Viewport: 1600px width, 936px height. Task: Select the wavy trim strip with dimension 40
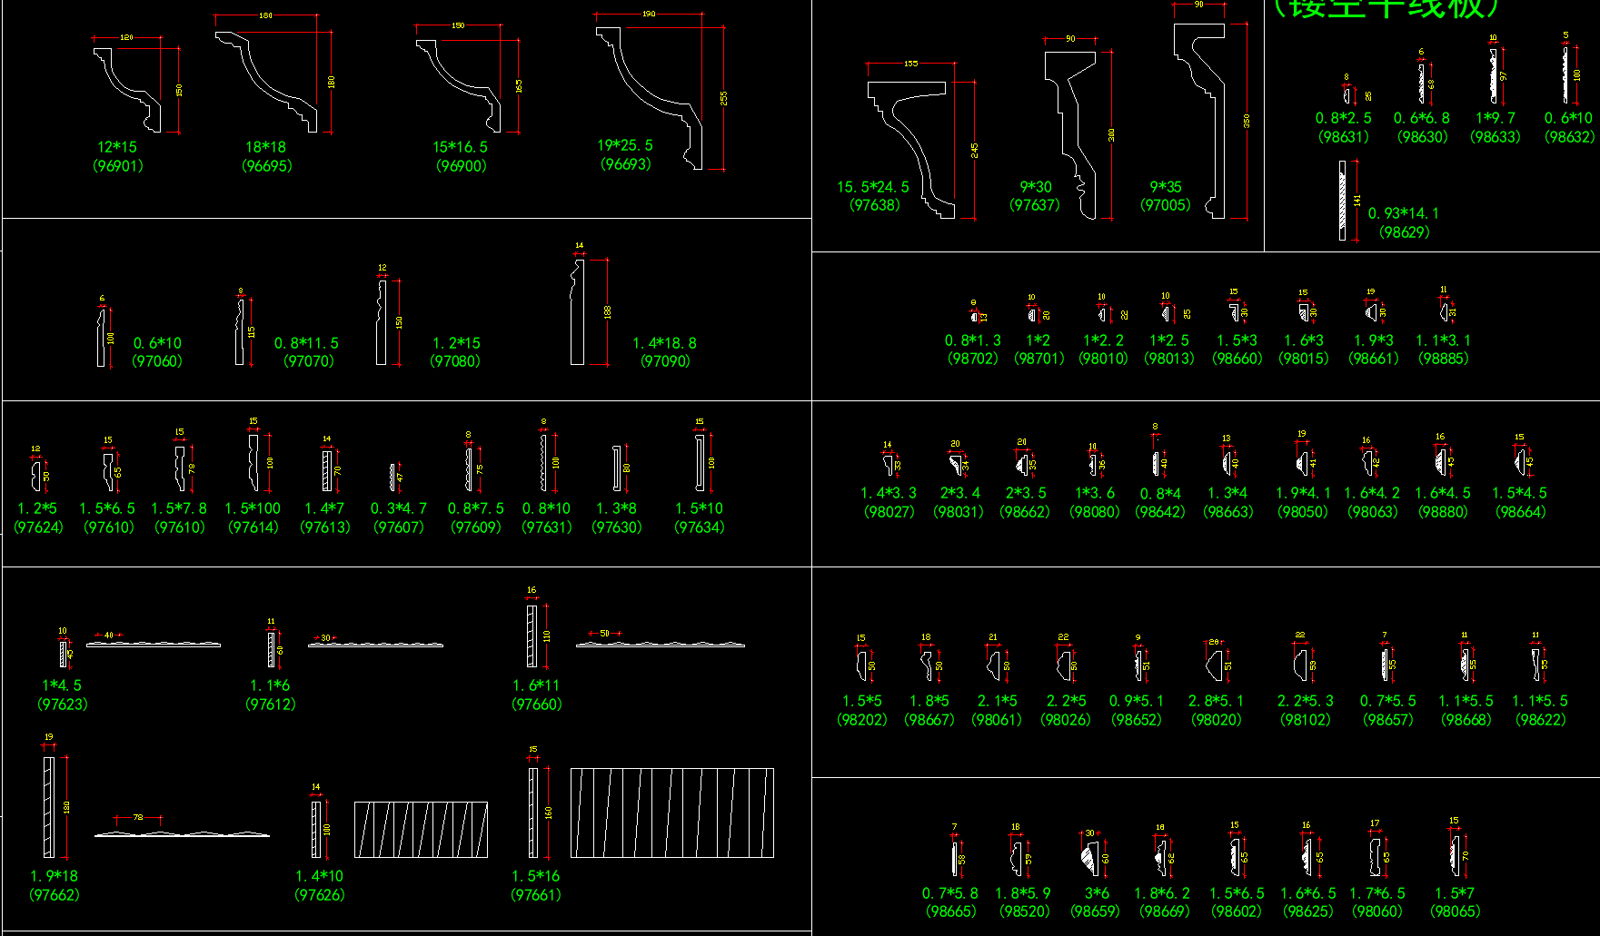click(x=153, y=645)
